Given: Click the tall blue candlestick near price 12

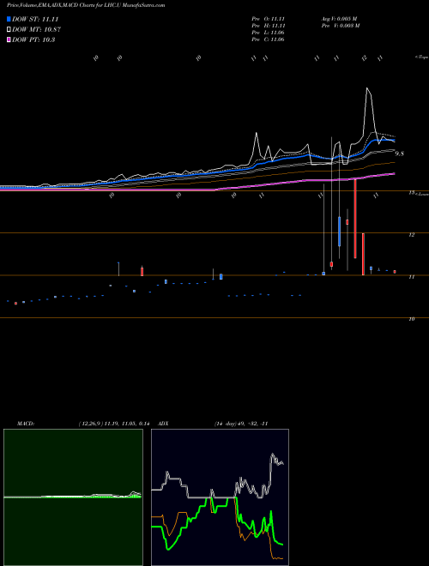Looking at the screenshot, I should coord(340,232).
